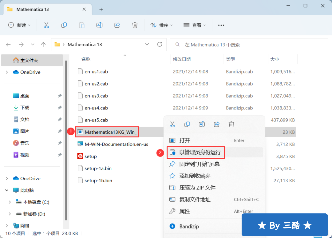Viewport: 332px width, 238px height.
Task: Unpin the Desktop item with its pin icon
Action: [x=60, y=96]
